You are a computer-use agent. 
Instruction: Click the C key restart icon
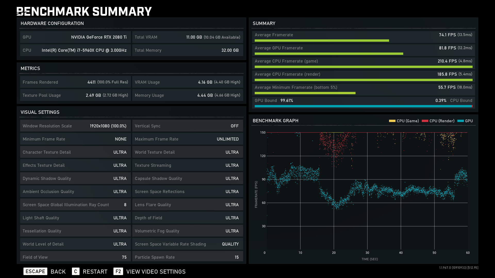point(76,271)
